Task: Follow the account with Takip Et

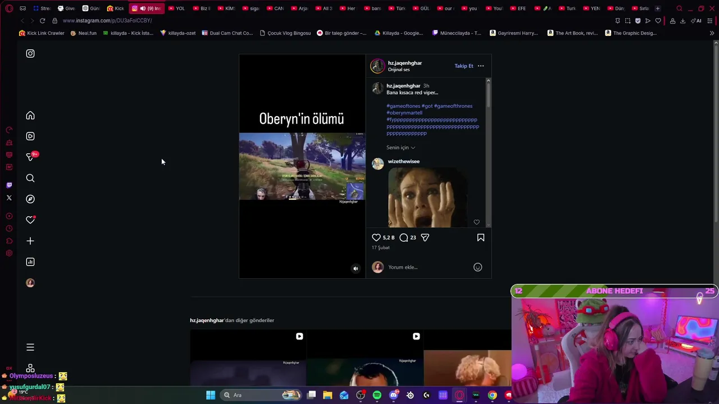Action: pyautogui.click(x=464, y=66)
